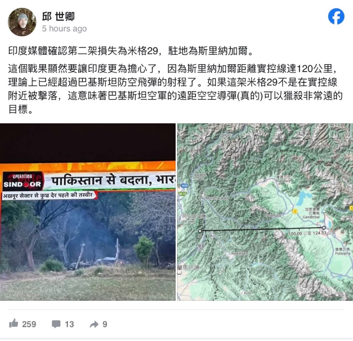The height and width of the screenshot is (341, 353).
Task: Open the Operation Sindoor news photo
Action: point(88,212)
